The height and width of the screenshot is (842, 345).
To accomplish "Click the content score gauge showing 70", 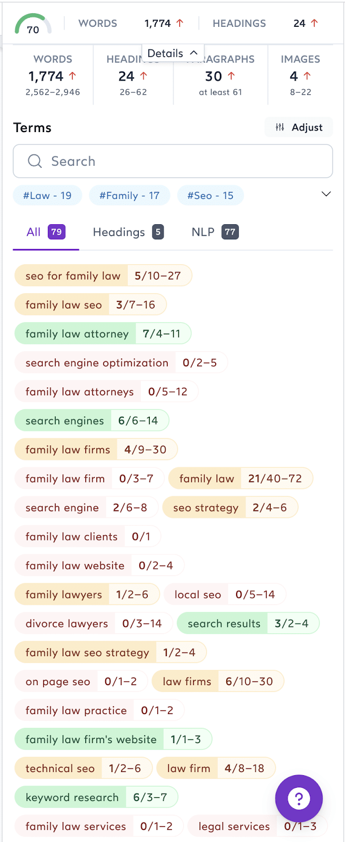I will click(33, 24).
